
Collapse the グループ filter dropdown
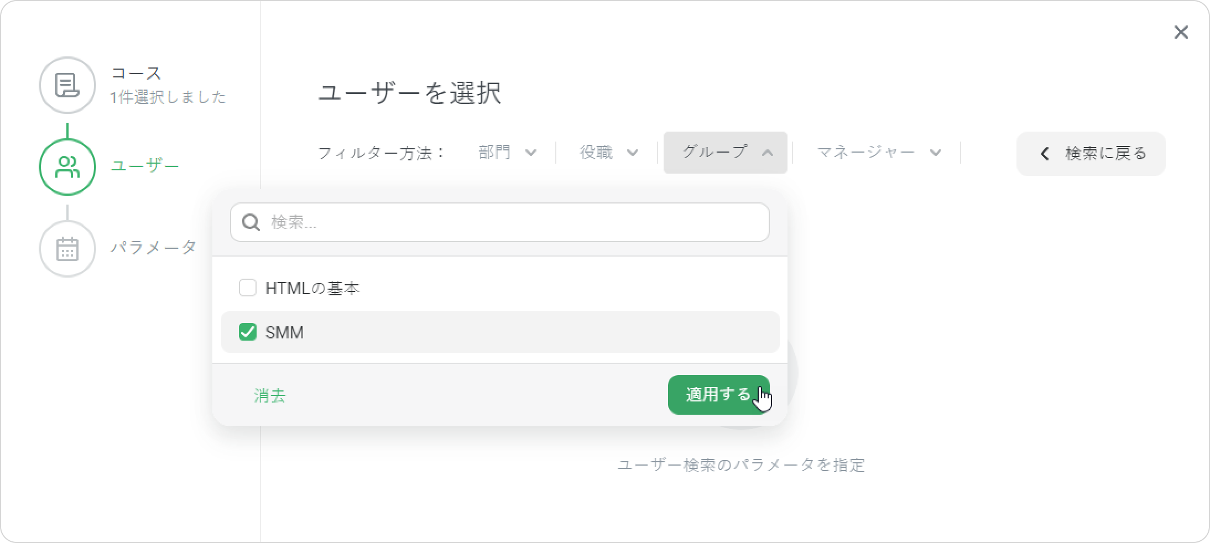click(x=725, y=153)
